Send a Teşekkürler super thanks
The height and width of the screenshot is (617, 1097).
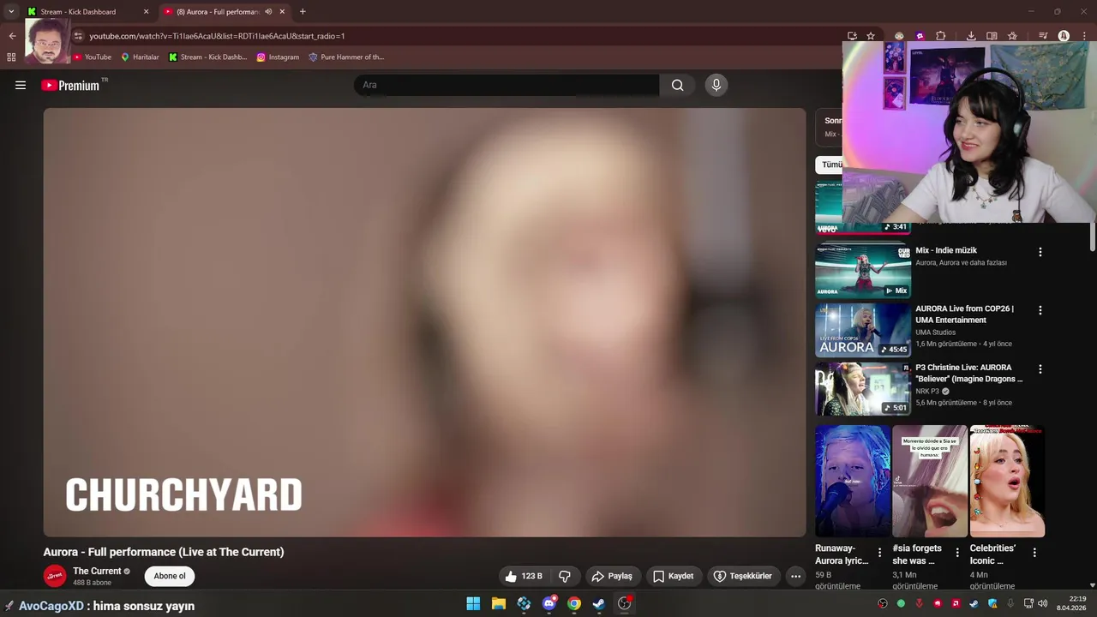point(744,576)
